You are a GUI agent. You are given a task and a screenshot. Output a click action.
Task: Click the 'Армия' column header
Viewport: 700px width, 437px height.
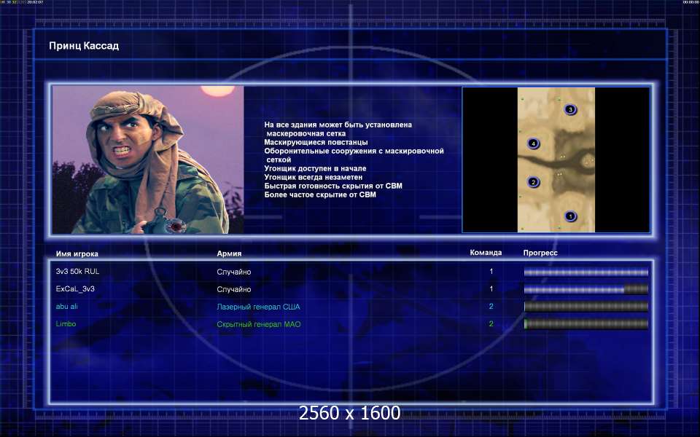(229, 253)
